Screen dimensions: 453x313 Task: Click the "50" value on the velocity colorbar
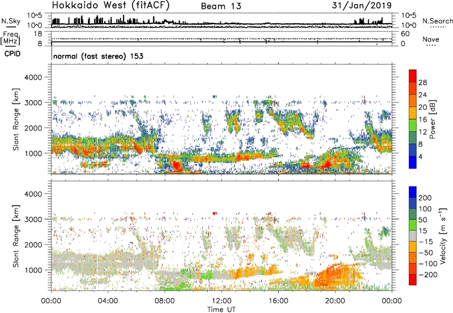click(422, 220)
